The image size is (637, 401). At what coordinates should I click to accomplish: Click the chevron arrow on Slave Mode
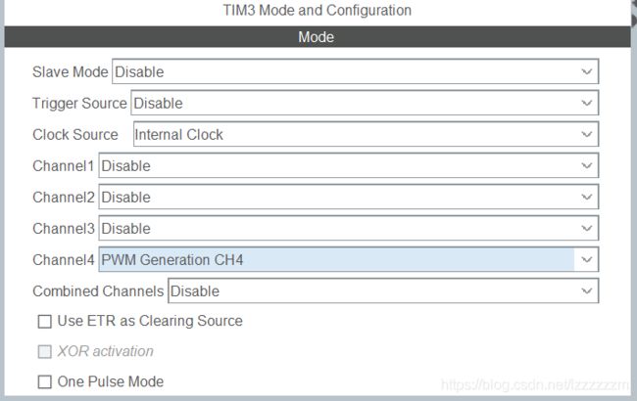[586, 72]
